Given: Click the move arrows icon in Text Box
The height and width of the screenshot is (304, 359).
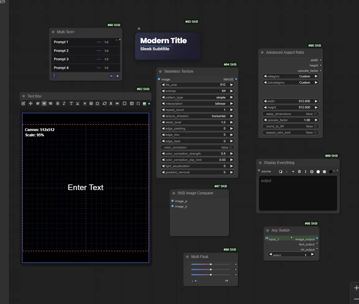Looking at the screenshot, I should tap(30, 103).
